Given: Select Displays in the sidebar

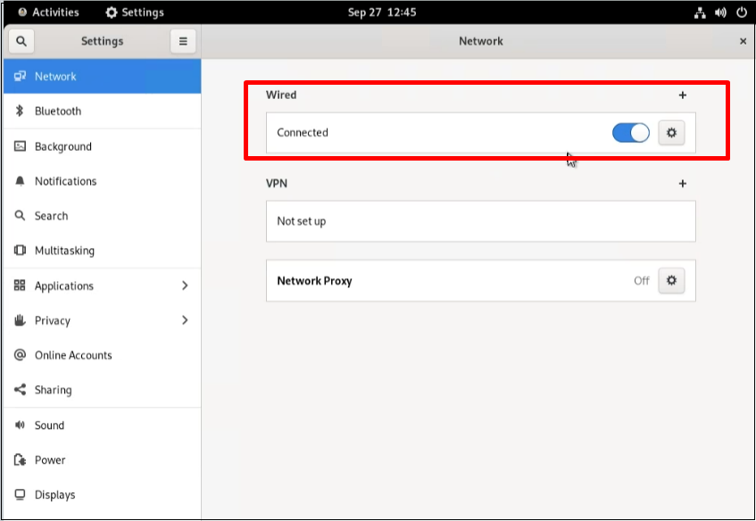Looking at the screenshot, I should pos(54,495).
